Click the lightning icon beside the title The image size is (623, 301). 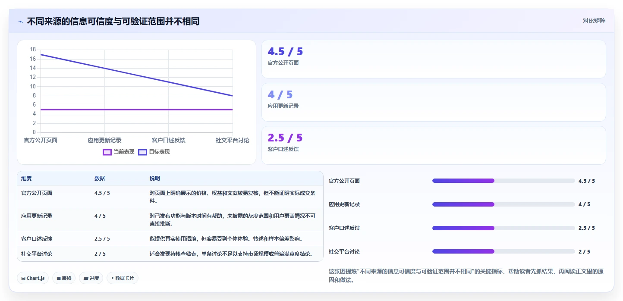[21, 22]
